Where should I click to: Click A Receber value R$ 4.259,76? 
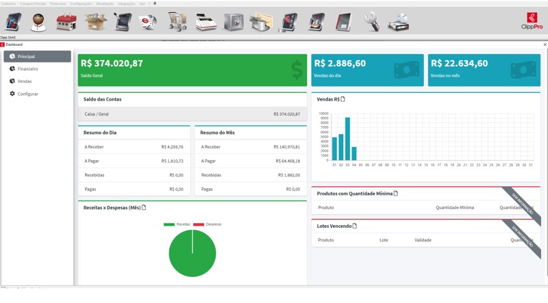pos(173,146)
